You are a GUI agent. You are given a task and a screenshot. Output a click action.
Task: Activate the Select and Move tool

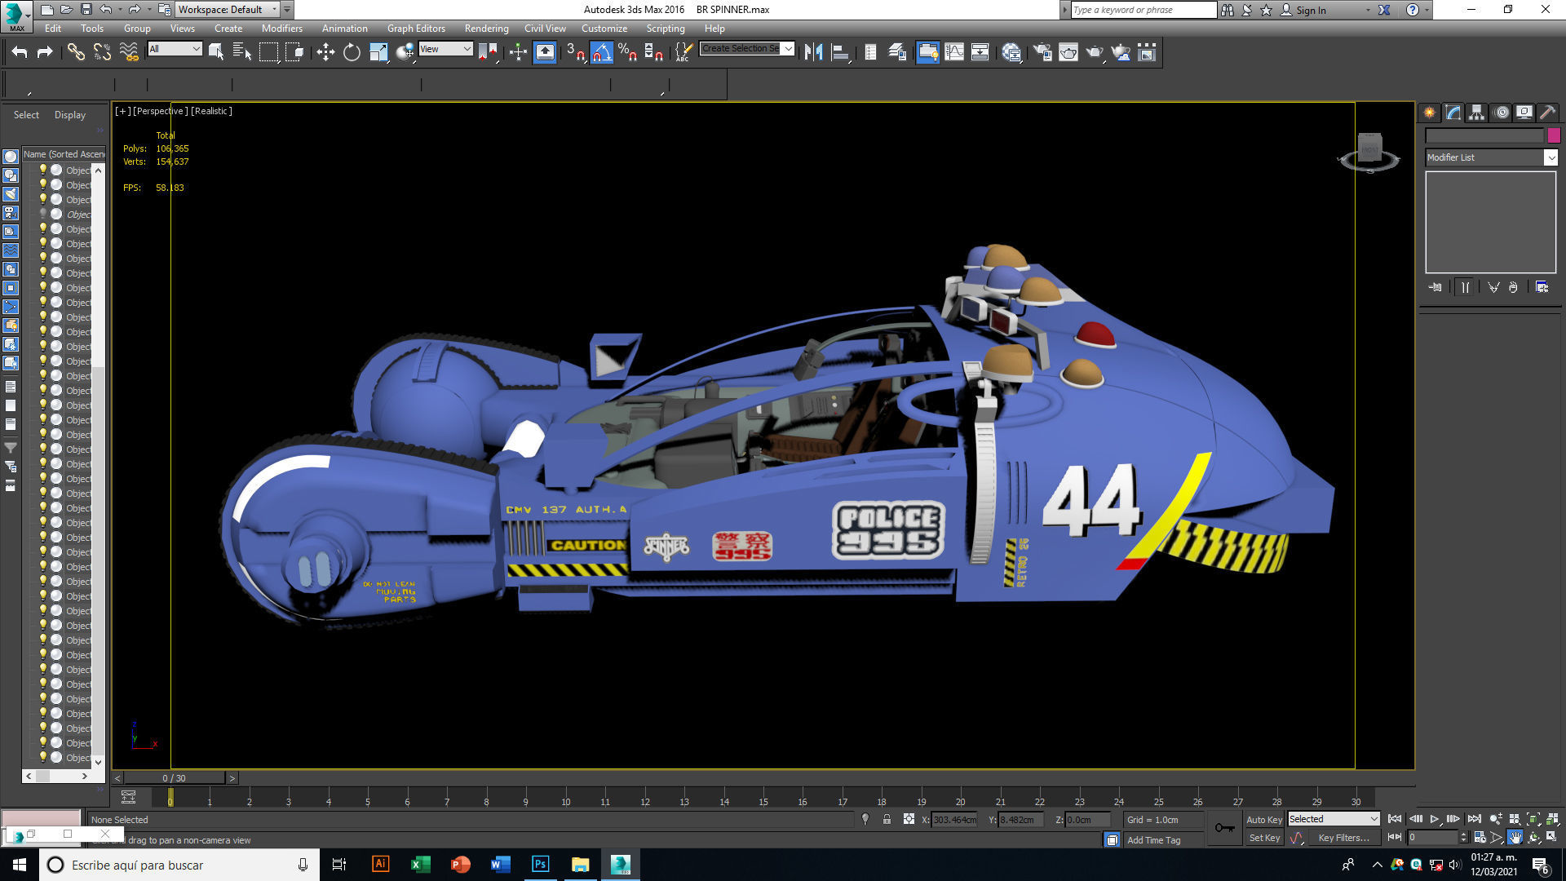tap(325, 52)
